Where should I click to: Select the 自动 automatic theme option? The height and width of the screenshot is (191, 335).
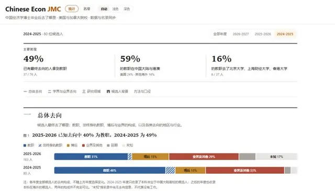[104, 9]
